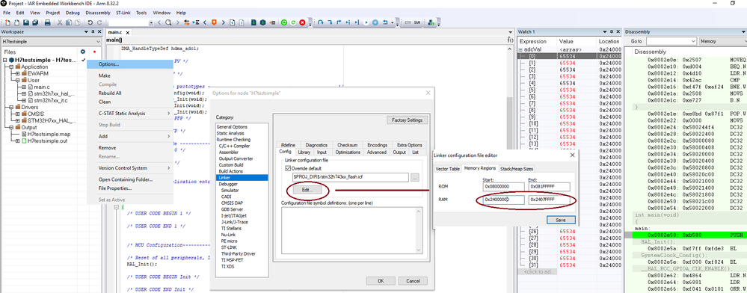The image size is (747, 293).
Task: Click the Factory Settings button
Action: tap(407, 120)
